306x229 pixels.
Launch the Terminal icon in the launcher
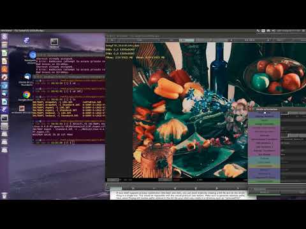pyautogui.click(x=4, y=118)
